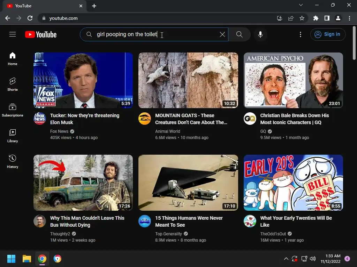The width and height of the screenshot is (357, 267).
Task: Click the Thoughty2 channel avatar
Action: (40, 221)
